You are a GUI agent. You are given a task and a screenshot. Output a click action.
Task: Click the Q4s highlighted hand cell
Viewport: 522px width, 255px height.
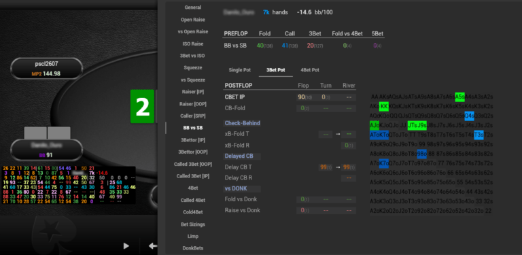tap(470, 116)
